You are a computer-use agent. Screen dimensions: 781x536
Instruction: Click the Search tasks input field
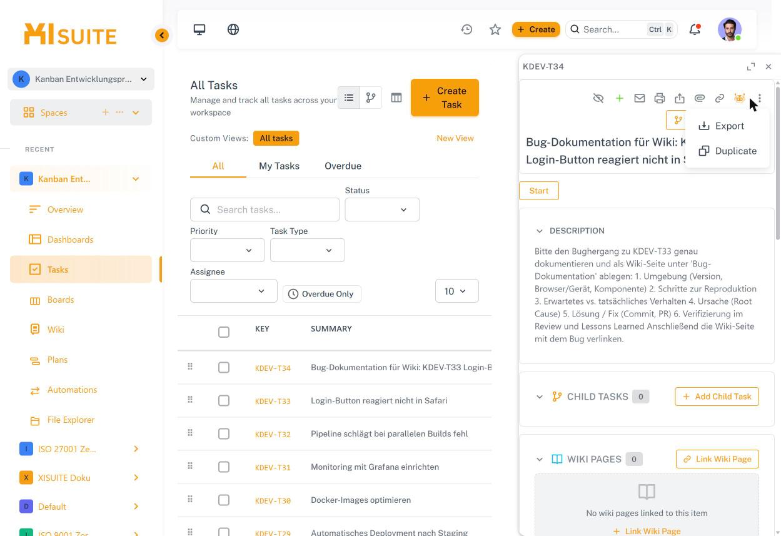pos(265,210)
